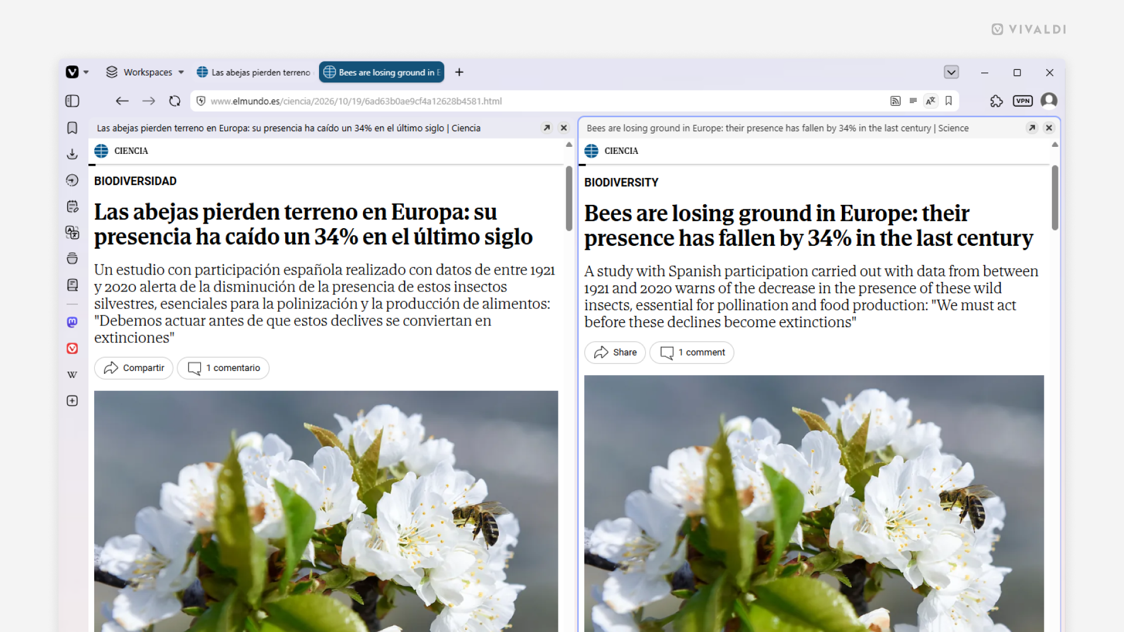Click the Share button in English pane
Viewport: 1124px width, 632px height.
(x=615, y=352)
